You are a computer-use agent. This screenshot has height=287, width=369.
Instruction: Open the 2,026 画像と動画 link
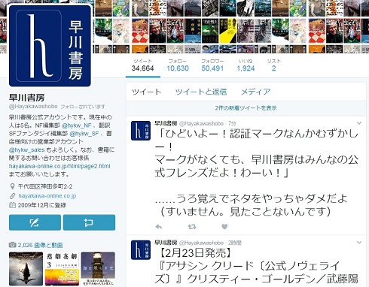pyautogui.click(x=40, y=245)
